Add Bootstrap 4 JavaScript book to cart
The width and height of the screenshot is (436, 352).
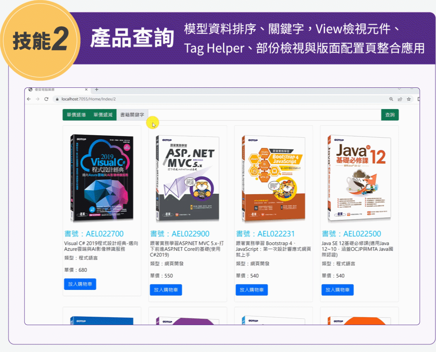pyautogui.click(x=252, y=290)
